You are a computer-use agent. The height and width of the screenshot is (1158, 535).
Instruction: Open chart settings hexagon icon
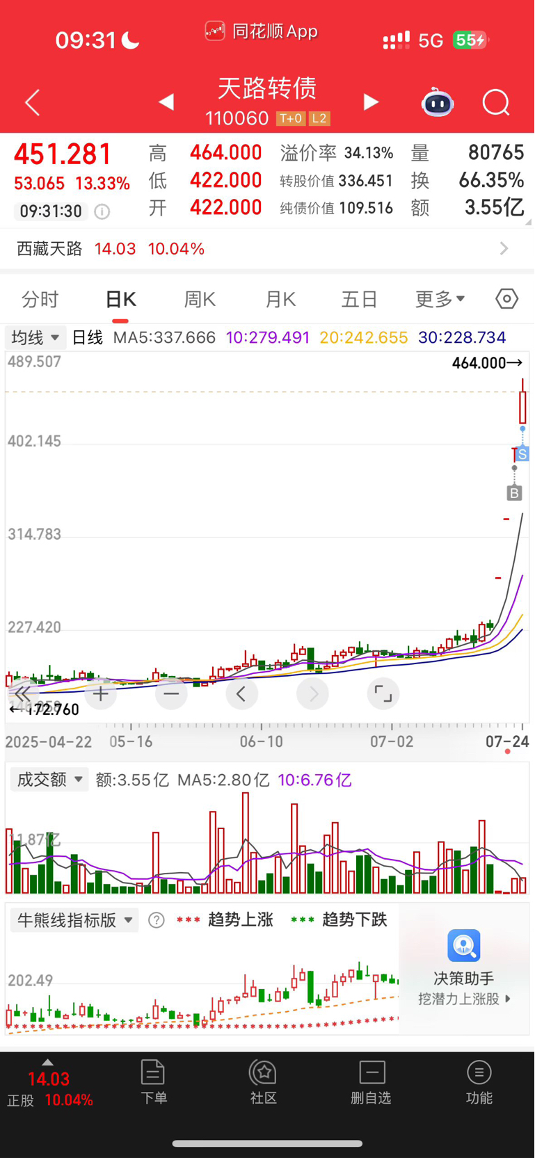coord(507,299)
